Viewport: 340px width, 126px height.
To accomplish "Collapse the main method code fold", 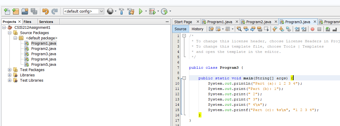I will coord(184,78).
